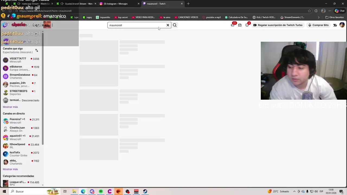Viewport: 347px width, 195px height.
Task: Expand the bookmarks bar overflow chevron
Action: click(x=319, y=17)
